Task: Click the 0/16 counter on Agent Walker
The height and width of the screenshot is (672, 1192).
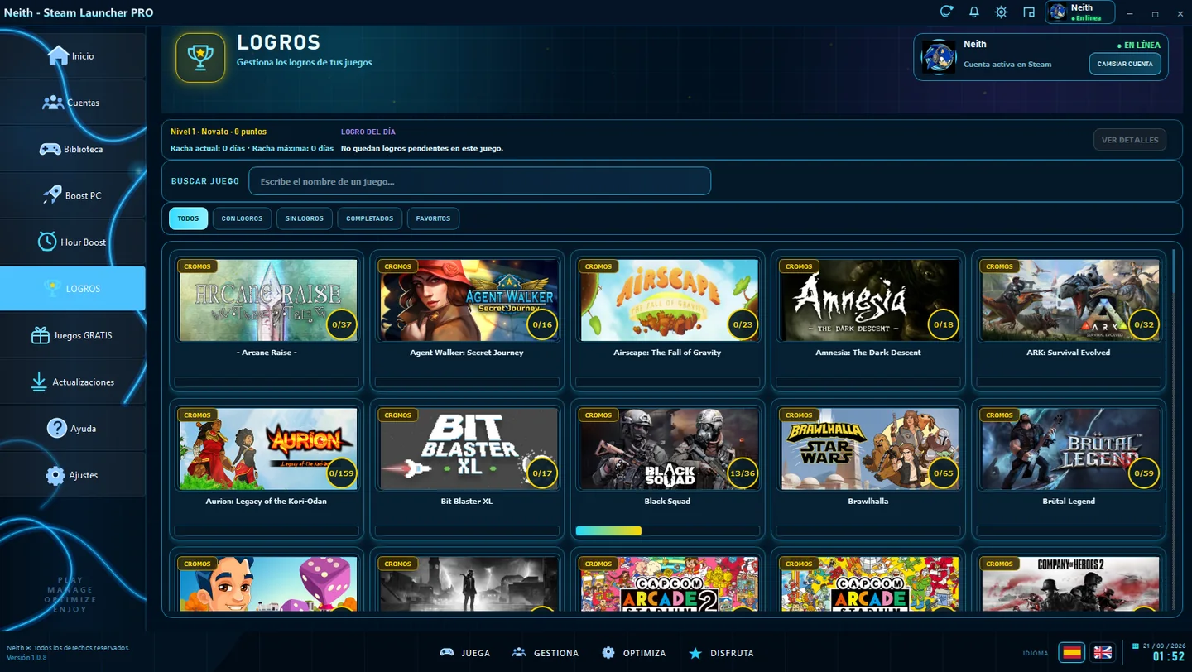Action: pyautogui.click(x=542, y=324)
